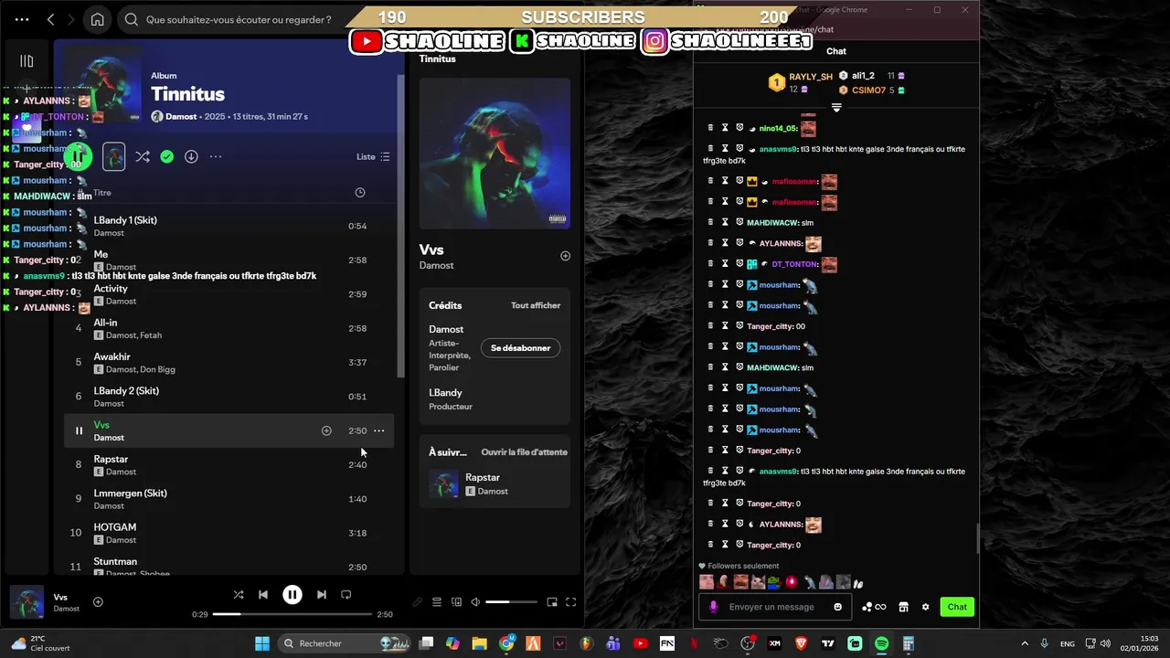Open Spotify three-dots main menu

[22, 19]
